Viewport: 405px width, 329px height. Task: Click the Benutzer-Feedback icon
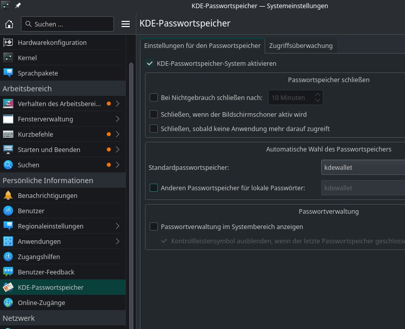8,272
